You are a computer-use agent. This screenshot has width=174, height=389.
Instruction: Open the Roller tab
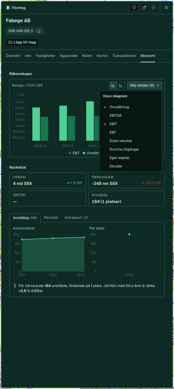tap(87, 56)
